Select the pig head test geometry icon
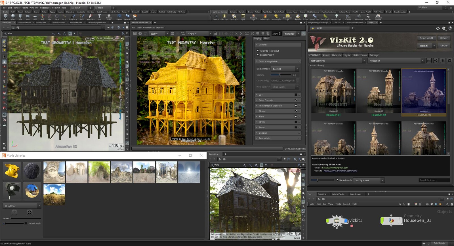 pos(12,171)
